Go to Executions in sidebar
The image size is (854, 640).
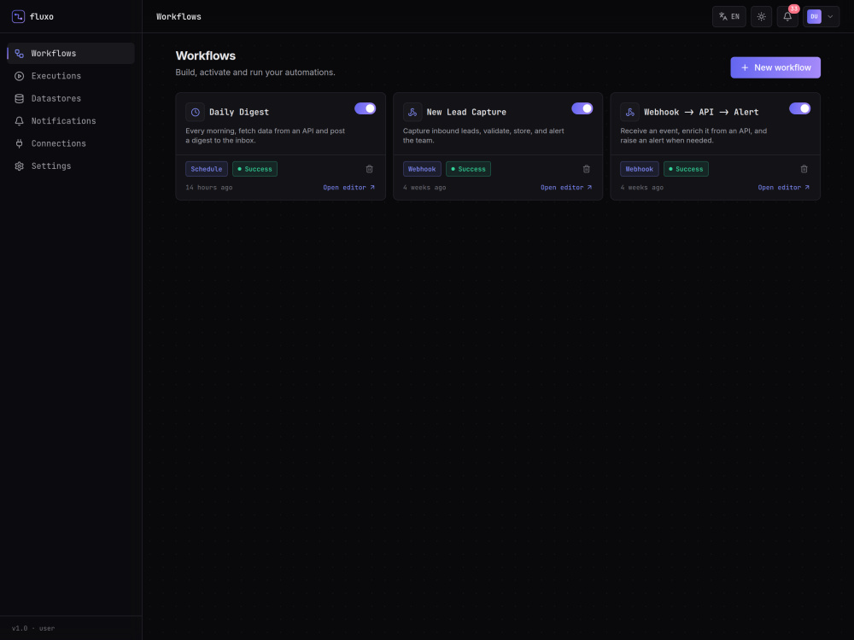71,76
